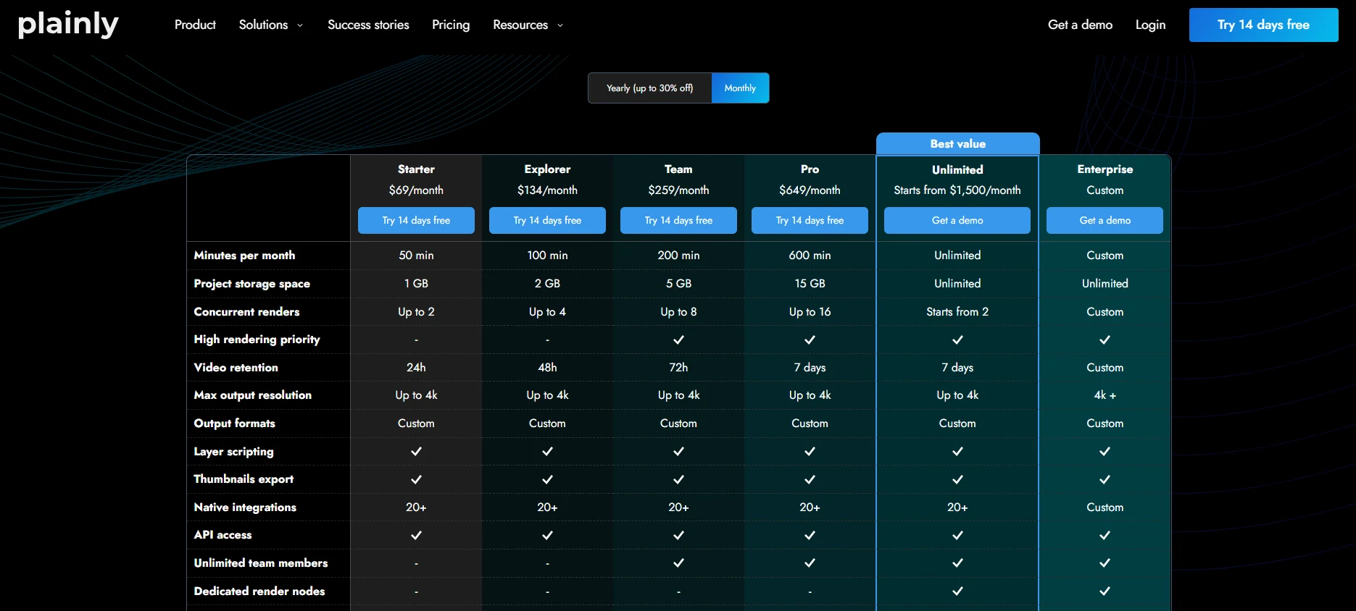Screen dimensions: 1356x611
Task: Click Enterprise checkmark for API access
Action: (x=1105, y=535)
